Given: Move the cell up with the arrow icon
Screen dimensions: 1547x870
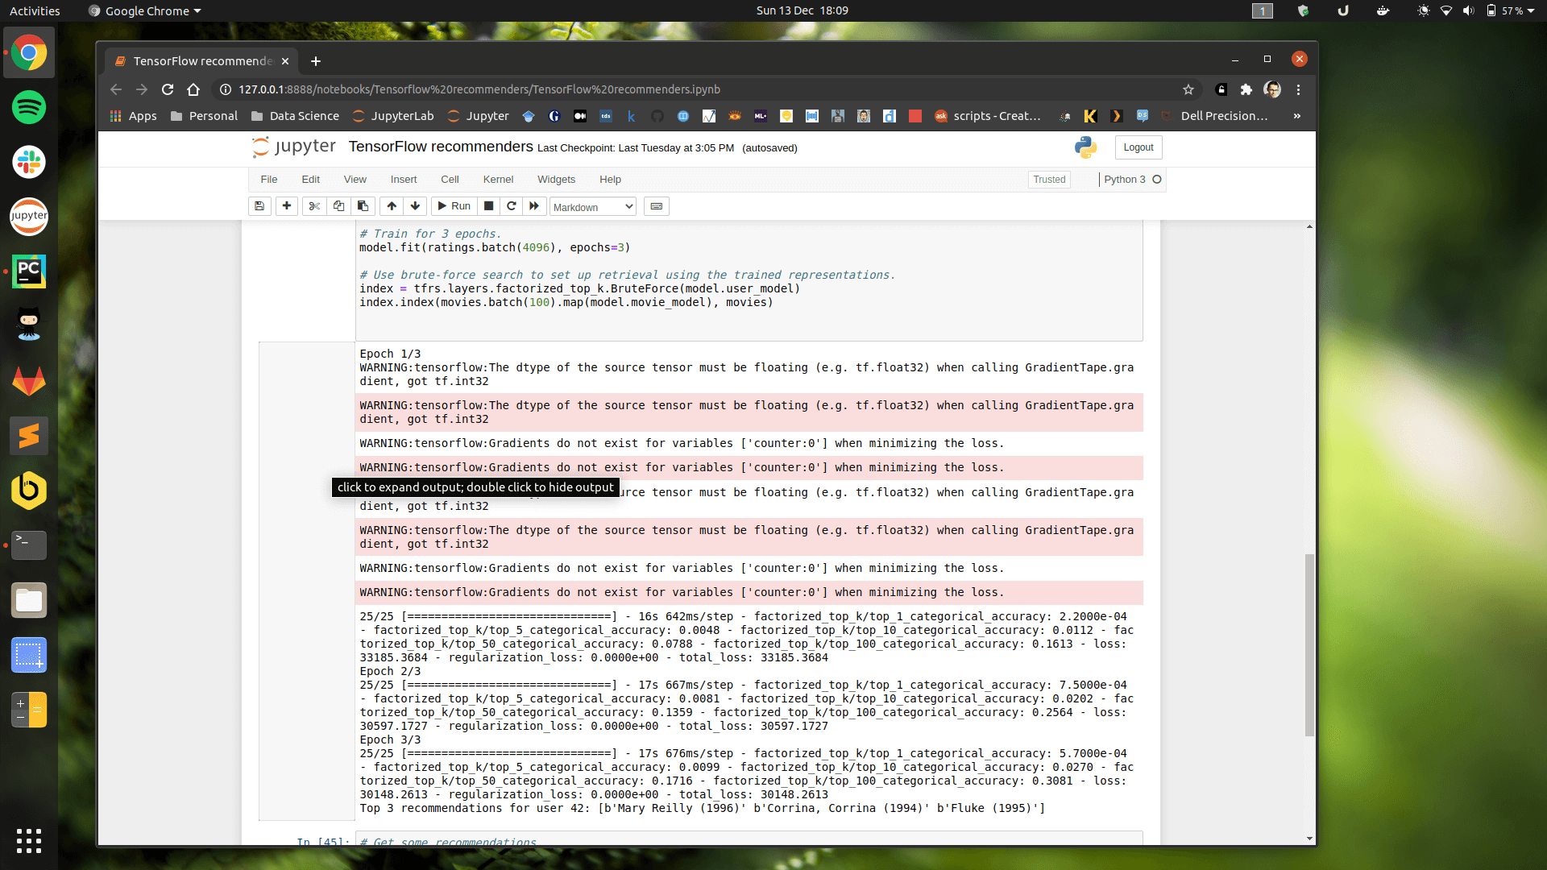Looking at the screenshot, I should point(392,206).
